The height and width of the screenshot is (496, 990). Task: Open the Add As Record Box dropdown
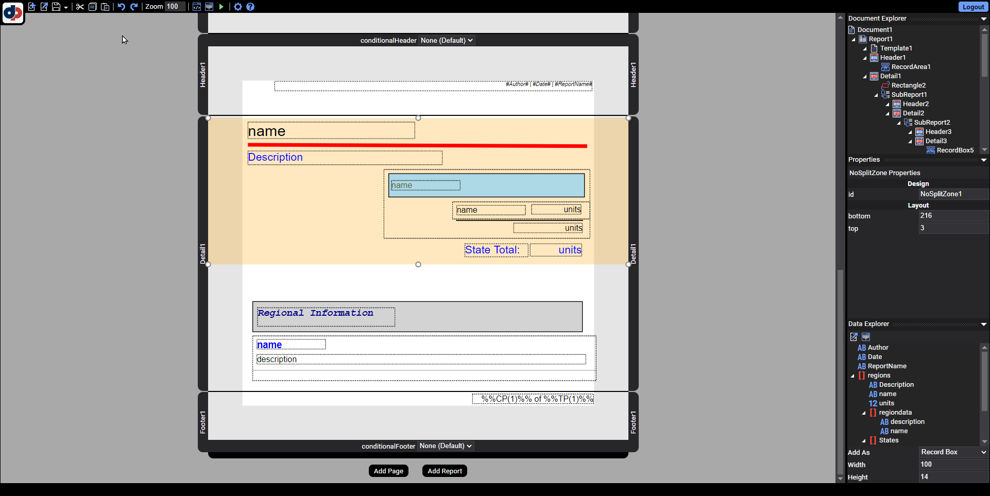pyautogui.click(x=953, y=452)
